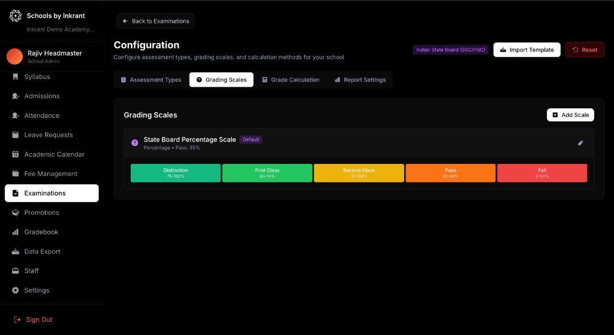
Task: Click the plus icon in Add Scale
Action: pos(555,115)
